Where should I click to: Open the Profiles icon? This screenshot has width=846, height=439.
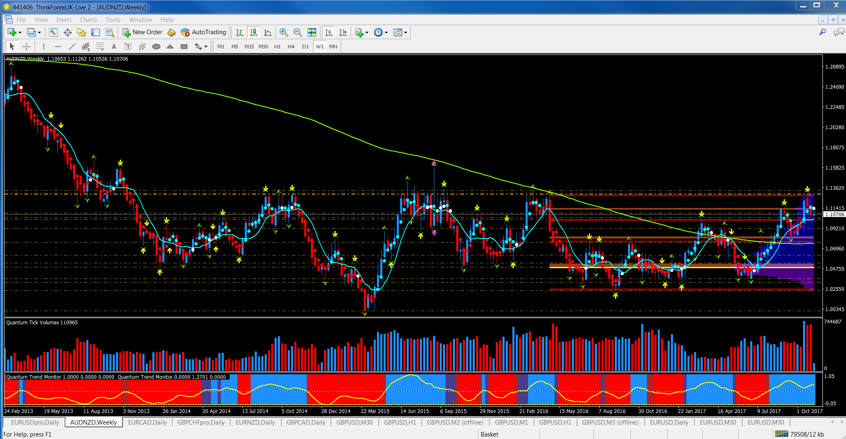pos(31,32)
